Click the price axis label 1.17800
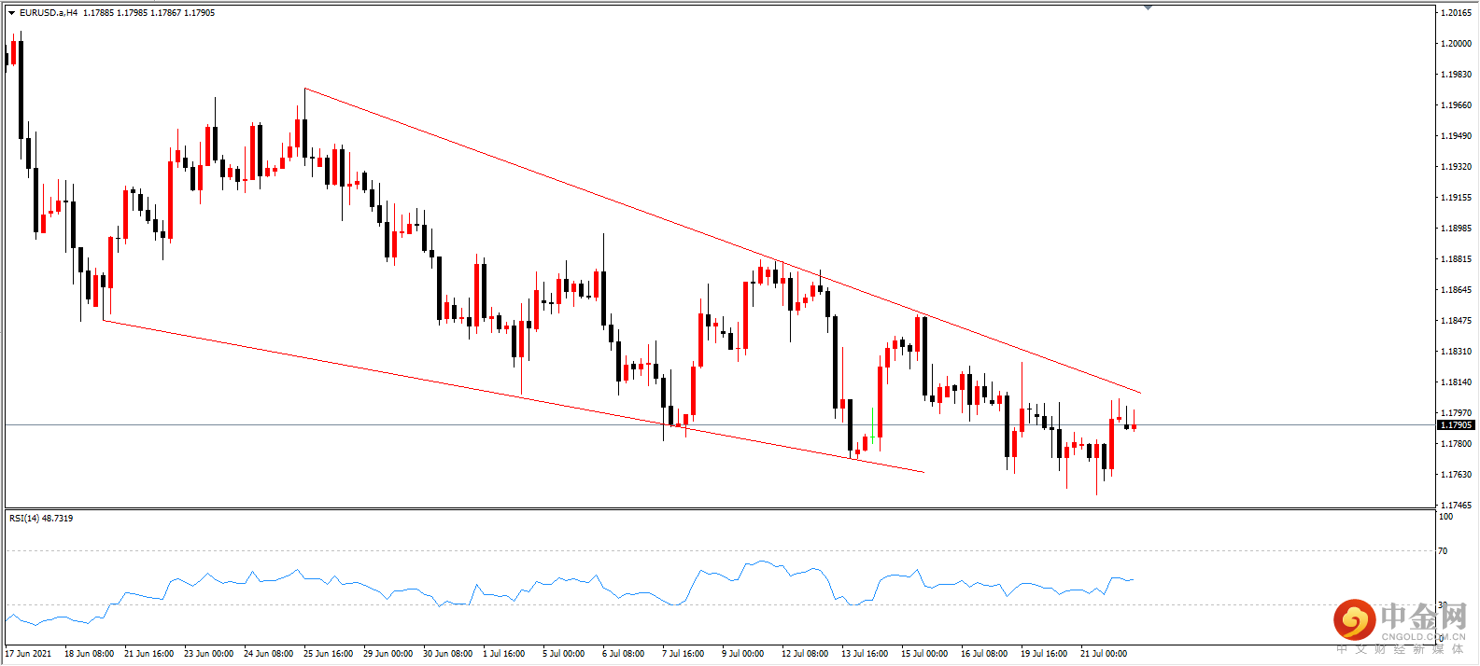This screenshot has height=666, width=1480. (x=1457, y=444)
